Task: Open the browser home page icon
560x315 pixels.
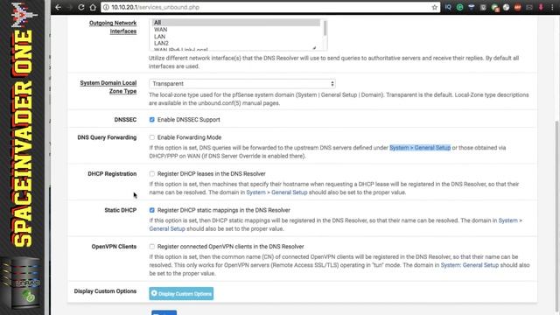Action: (93, 7)
